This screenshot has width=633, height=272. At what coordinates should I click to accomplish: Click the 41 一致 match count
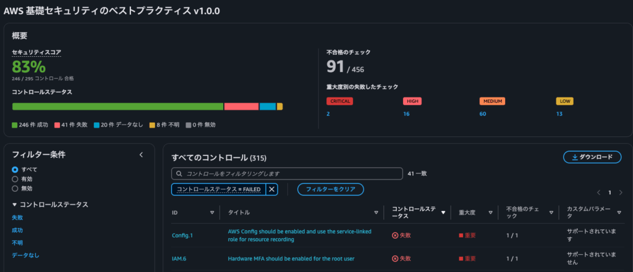click(417, 174)
